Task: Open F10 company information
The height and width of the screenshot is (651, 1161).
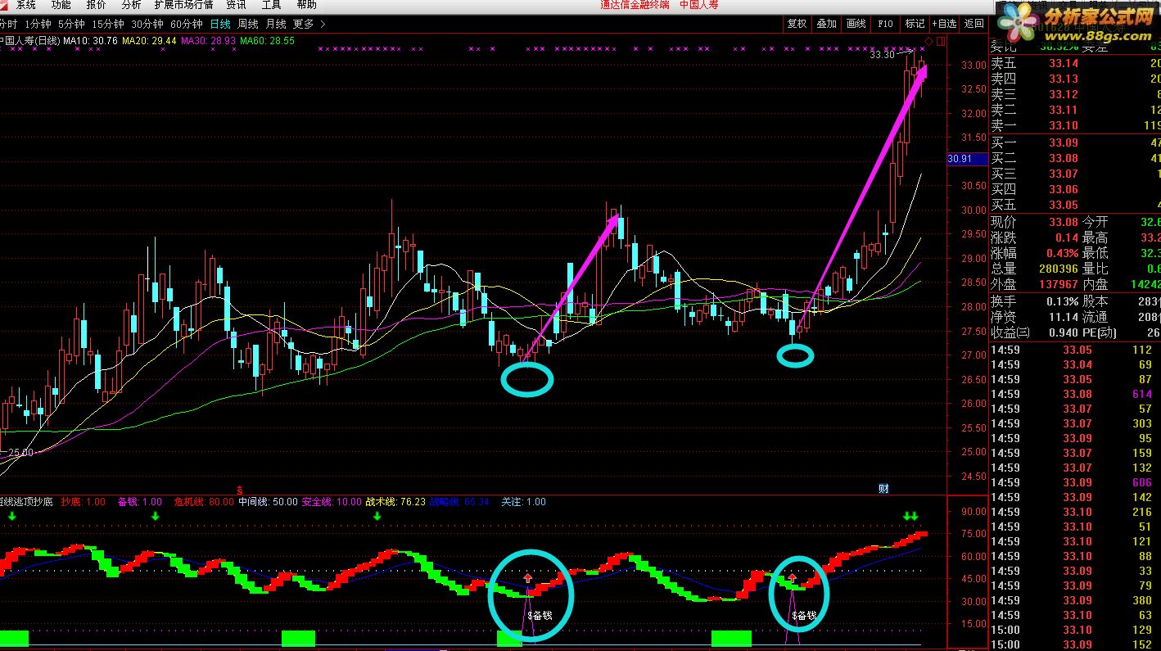Action: [x=885, y=24]
